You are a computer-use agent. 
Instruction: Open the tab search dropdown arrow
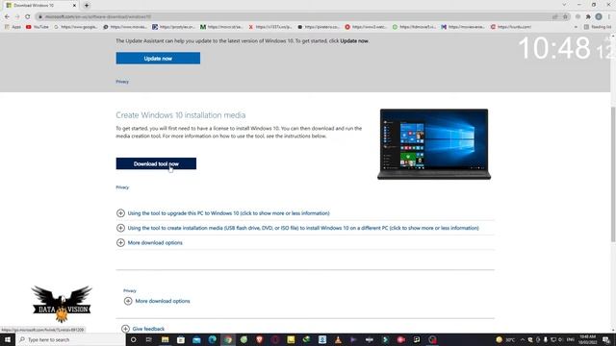(564, 5)
